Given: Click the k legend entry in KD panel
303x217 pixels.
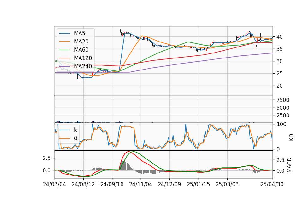Looking at the screenshot, I should pos(75,130).
